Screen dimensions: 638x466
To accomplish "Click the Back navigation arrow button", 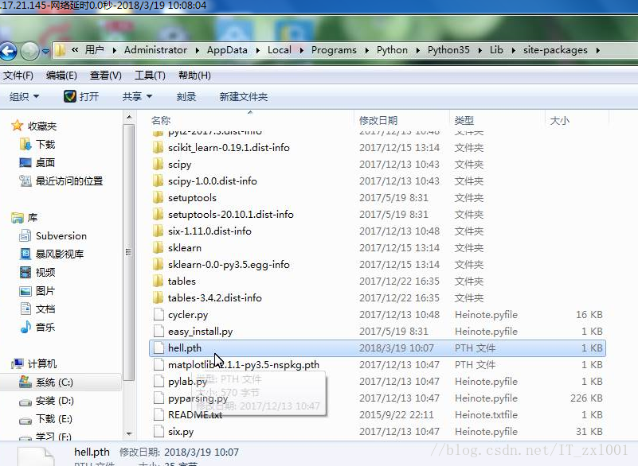I will point(8,51).
